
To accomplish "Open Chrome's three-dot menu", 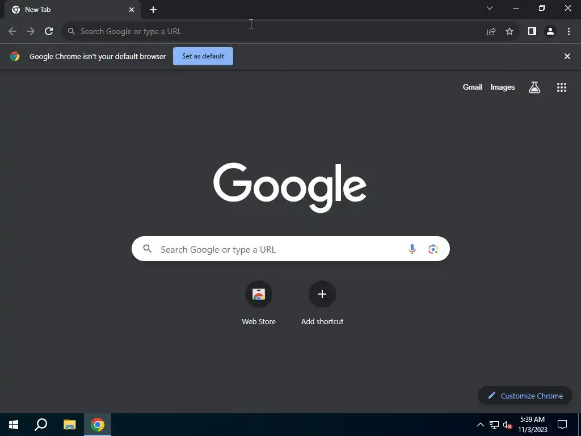I will (x=569, y=32).
